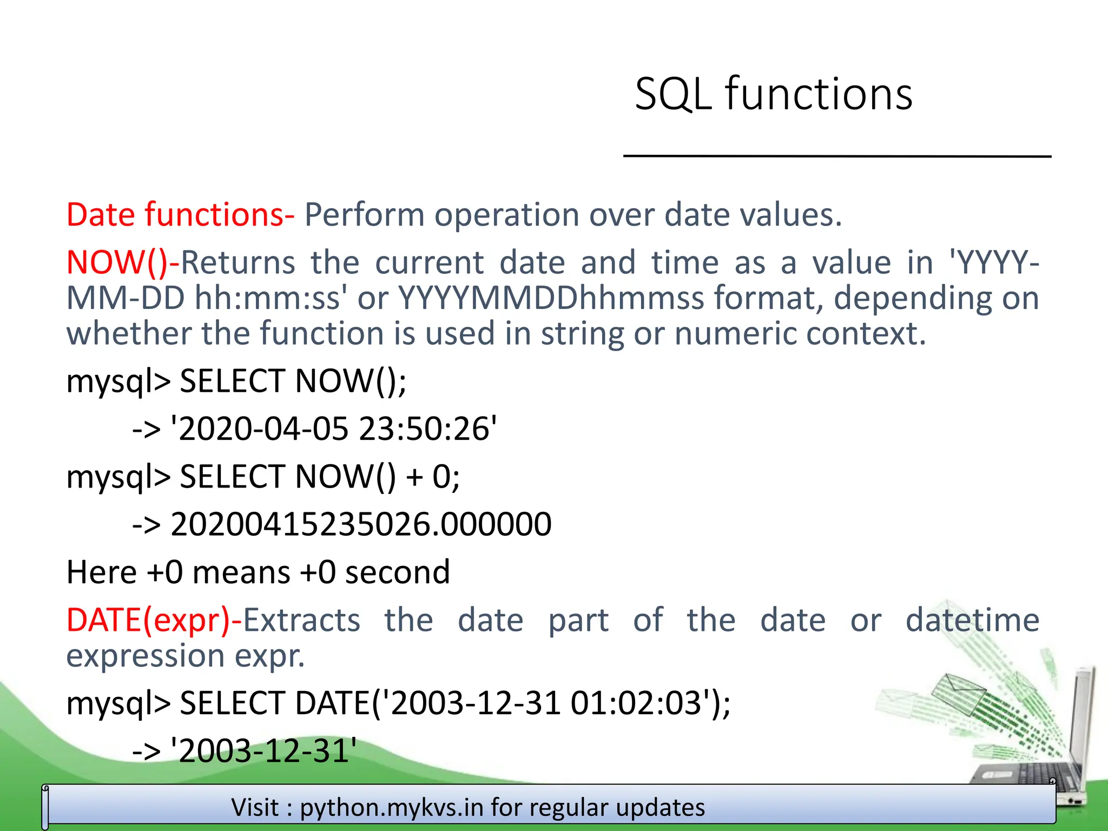Viewport: 1108px width, 831px height.
Task: Click 'whether the function is used in string' line
Action: tap(496, 333)
